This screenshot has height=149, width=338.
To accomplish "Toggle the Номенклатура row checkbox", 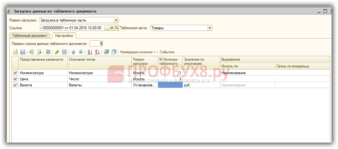I will click(x=15, y=73).
